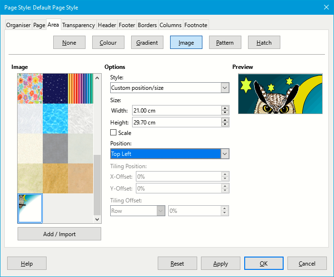The height and width of the screenshot is (277, 334).
Task: Click the Add / Import button
Action: [59, 234]
